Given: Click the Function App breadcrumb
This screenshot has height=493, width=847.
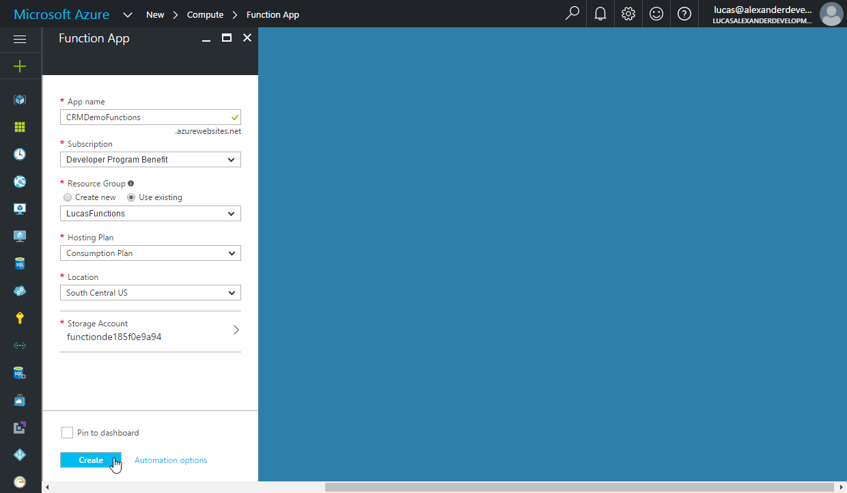Looking at the screenshot, I should pyautogui.click(x=273, y=14).
